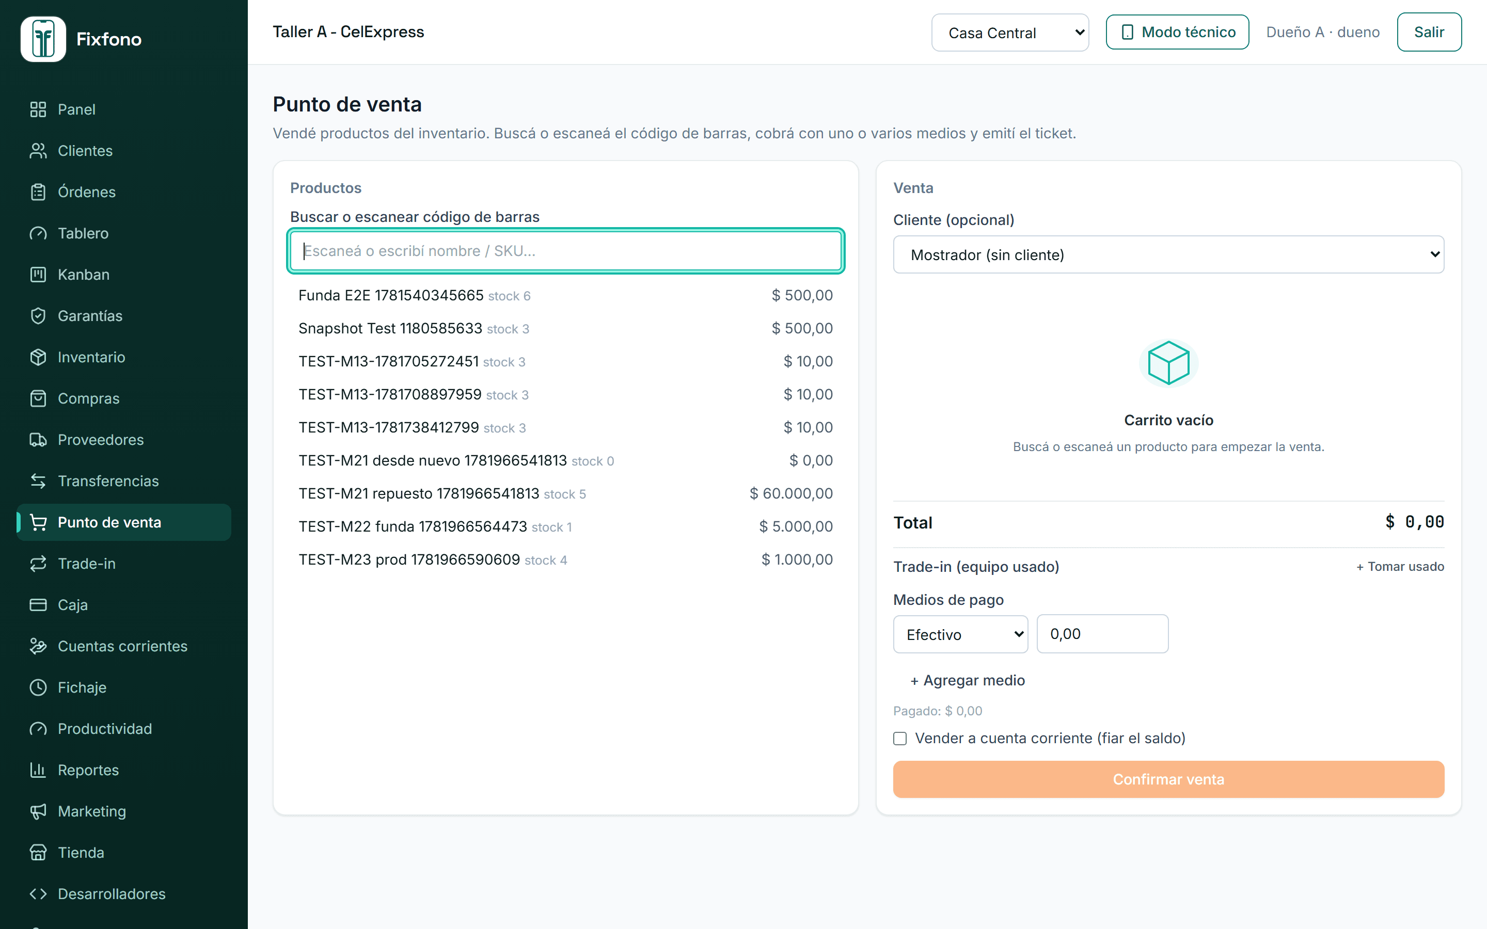The image size is (1487, 929).
Task: Click + Agregar medio
Action: [x=967, y=680]
